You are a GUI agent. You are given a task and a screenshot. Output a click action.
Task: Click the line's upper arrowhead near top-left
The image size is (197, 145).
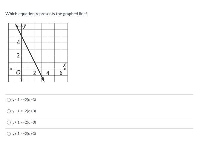tap(17, 25)
